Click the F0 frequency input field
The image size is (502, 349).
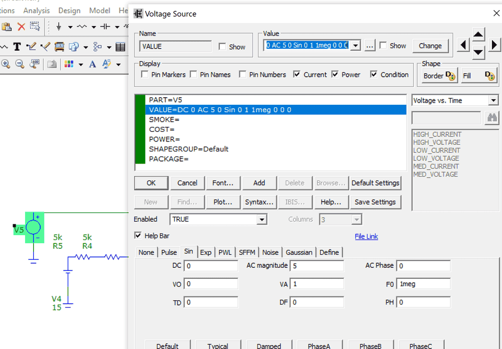(x=423, y=284)
